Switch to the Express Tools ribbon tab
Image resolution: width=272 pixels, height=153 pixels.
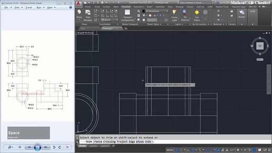point(222,7)
